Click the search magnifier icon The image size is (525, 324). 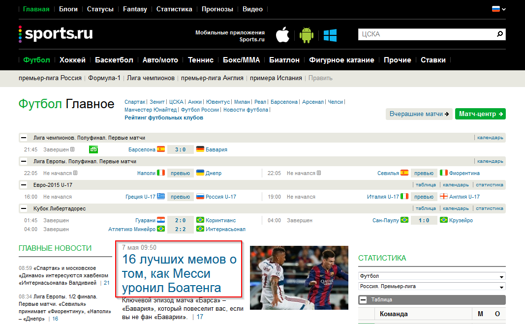(500, 34)
